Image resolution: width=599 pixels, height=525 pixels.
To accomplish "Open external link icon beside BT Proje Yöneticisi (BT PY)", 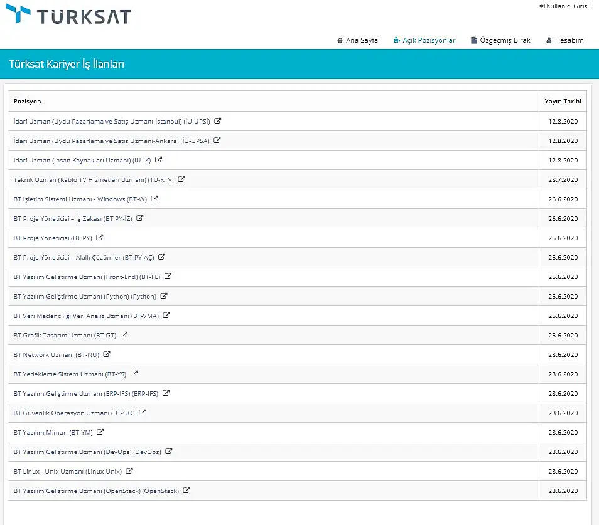I will (100, 238).
